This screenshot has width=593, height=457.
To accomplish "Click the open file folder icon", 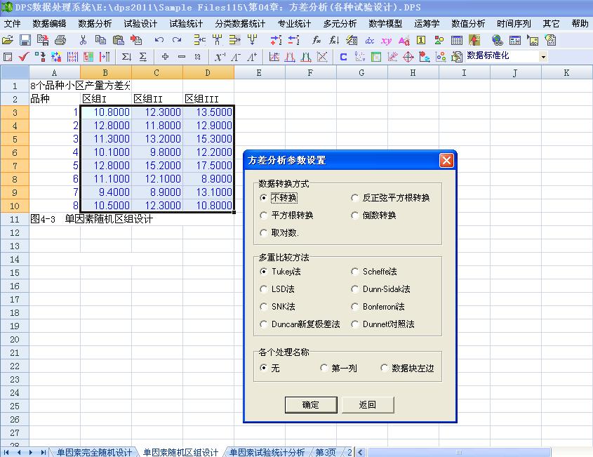I will click(8, 40).
